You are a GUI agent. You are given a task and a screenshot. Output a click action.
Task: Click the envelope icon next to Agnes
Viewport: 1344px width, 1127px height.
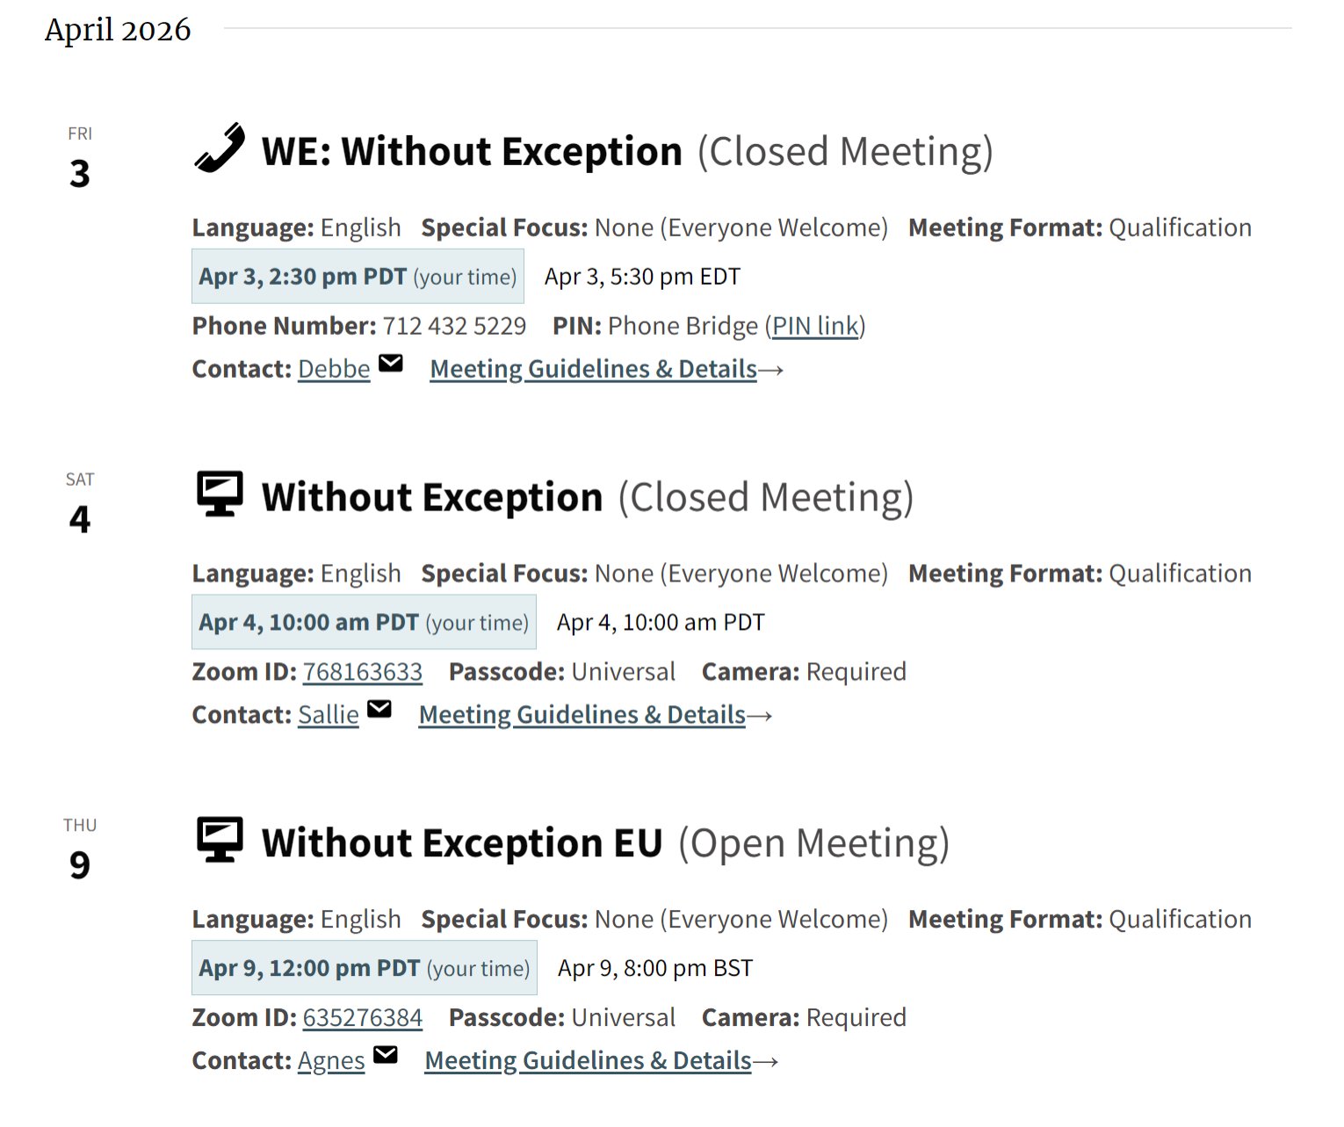pos(384,1054)
